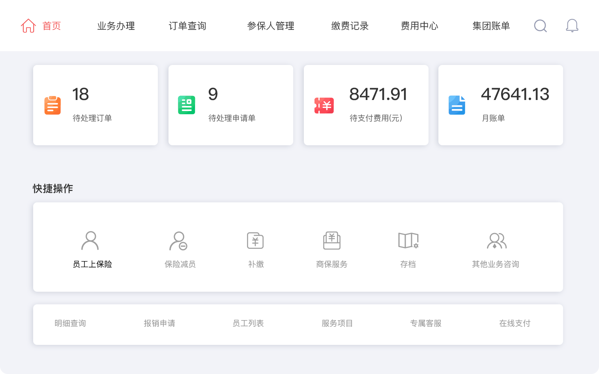This screenshot has width=599, height=374.
Task: Go to 参保人管理 in navigation
Action: click(271, 26)
